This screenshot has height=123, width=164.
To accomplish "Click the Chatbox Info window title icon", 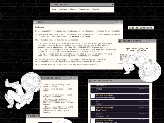I will pyautogui.click(x=42, y=78).
